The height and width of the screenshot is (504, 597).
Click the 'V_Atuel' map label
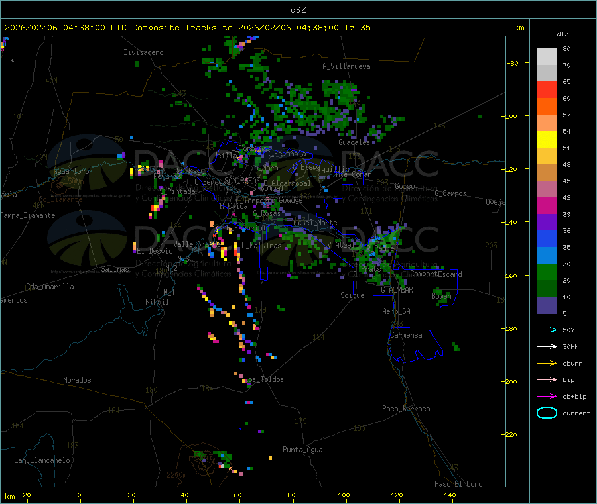pyautogui.click(x=341, y=245)
